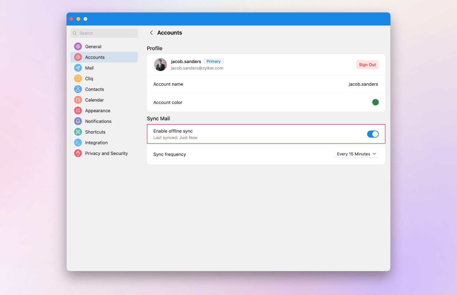Sign out of jacob.sanders account
Screen dimensions: 457x295
click(x=367, y=65)
